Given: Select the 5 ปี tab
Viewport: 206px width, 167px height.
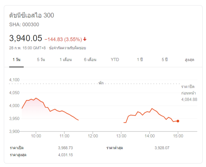Looking at the screenshot, I should (x=164, y=60).
